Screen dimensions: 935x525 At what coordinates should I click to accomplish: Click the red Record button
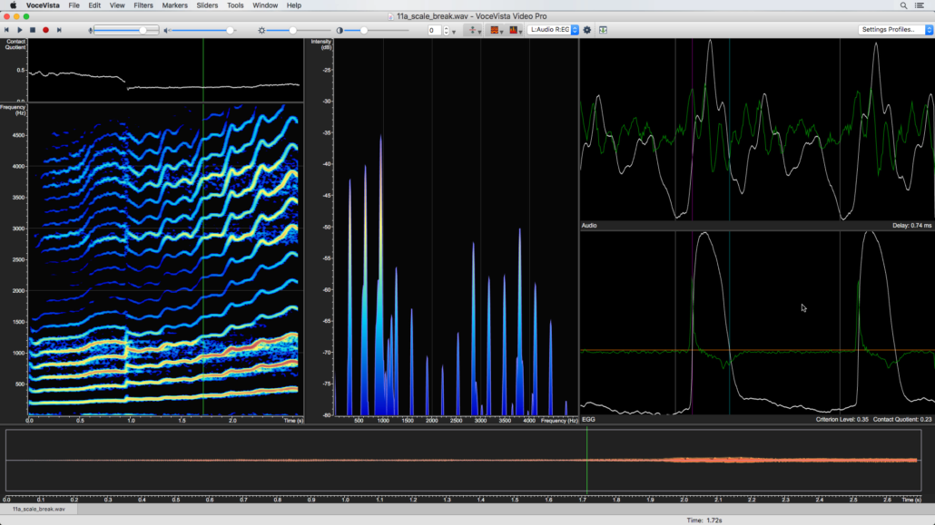45,30
